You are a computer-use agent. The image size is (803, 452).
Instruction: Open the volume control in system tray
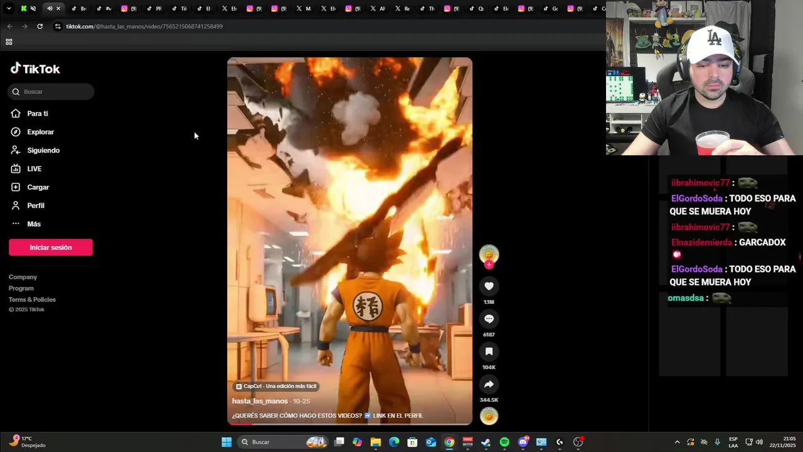pos(759,442)
